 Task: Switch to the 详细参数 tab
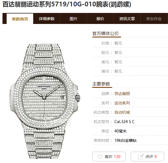click(47, 19)
